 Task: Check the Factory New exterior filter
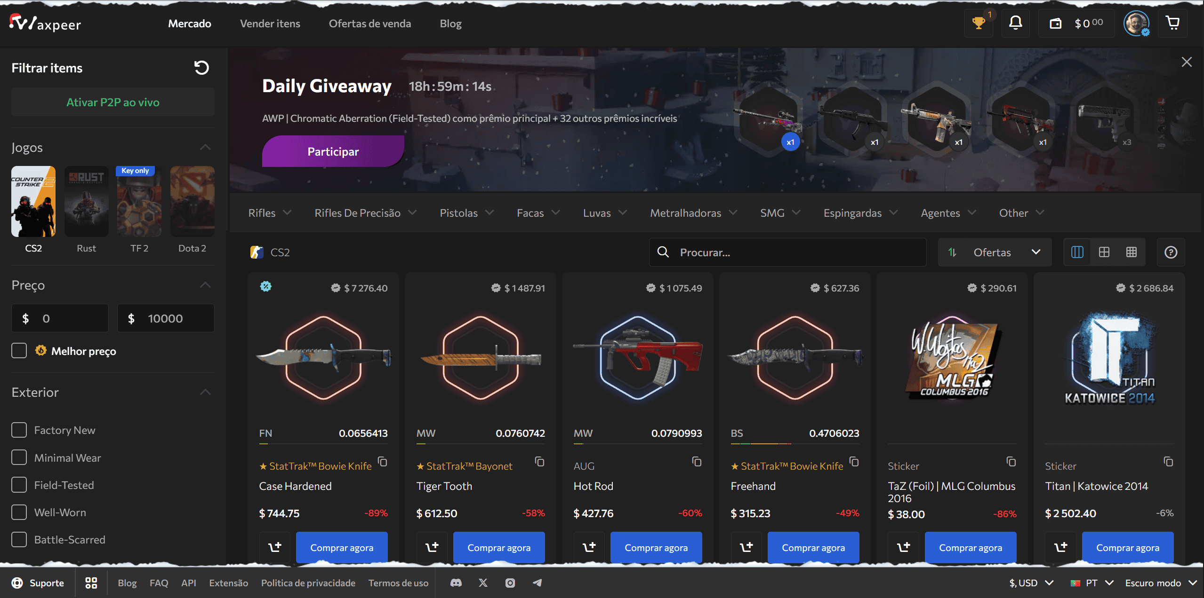coord(19,430)
